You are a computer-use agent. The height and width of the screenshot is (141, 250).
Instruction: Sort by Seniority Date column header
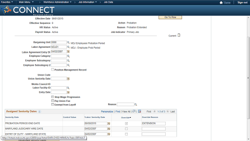[12, 117]
